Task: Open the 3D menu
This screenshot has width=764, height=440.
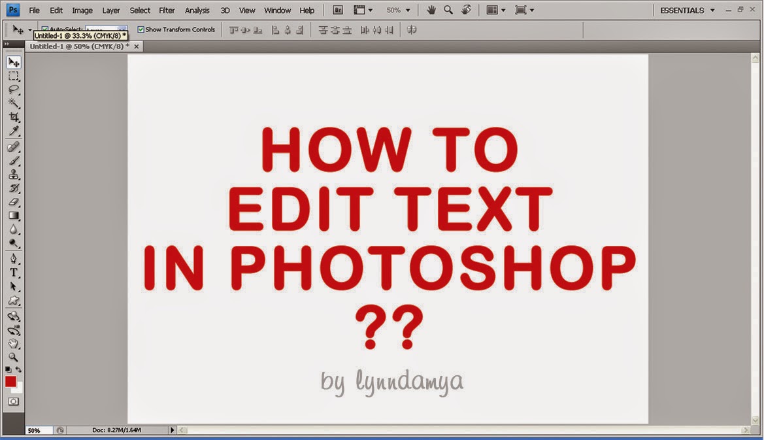Action: point(225,10)
